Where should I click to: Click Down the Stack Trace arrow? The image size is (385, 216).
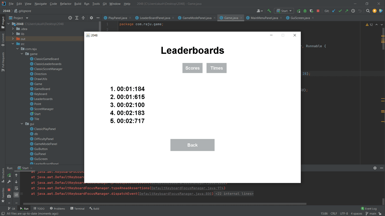click(x=16, y=182)
